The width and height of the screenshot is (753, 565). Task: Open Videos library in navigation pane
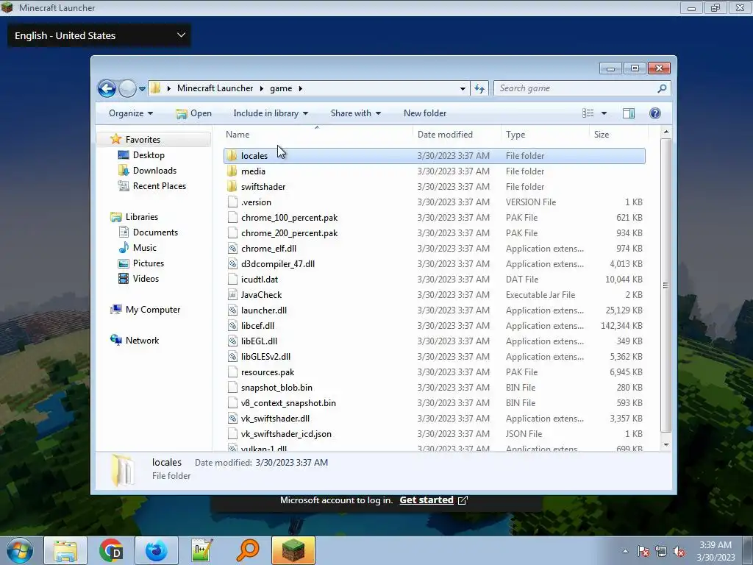[x=146, y=279]
